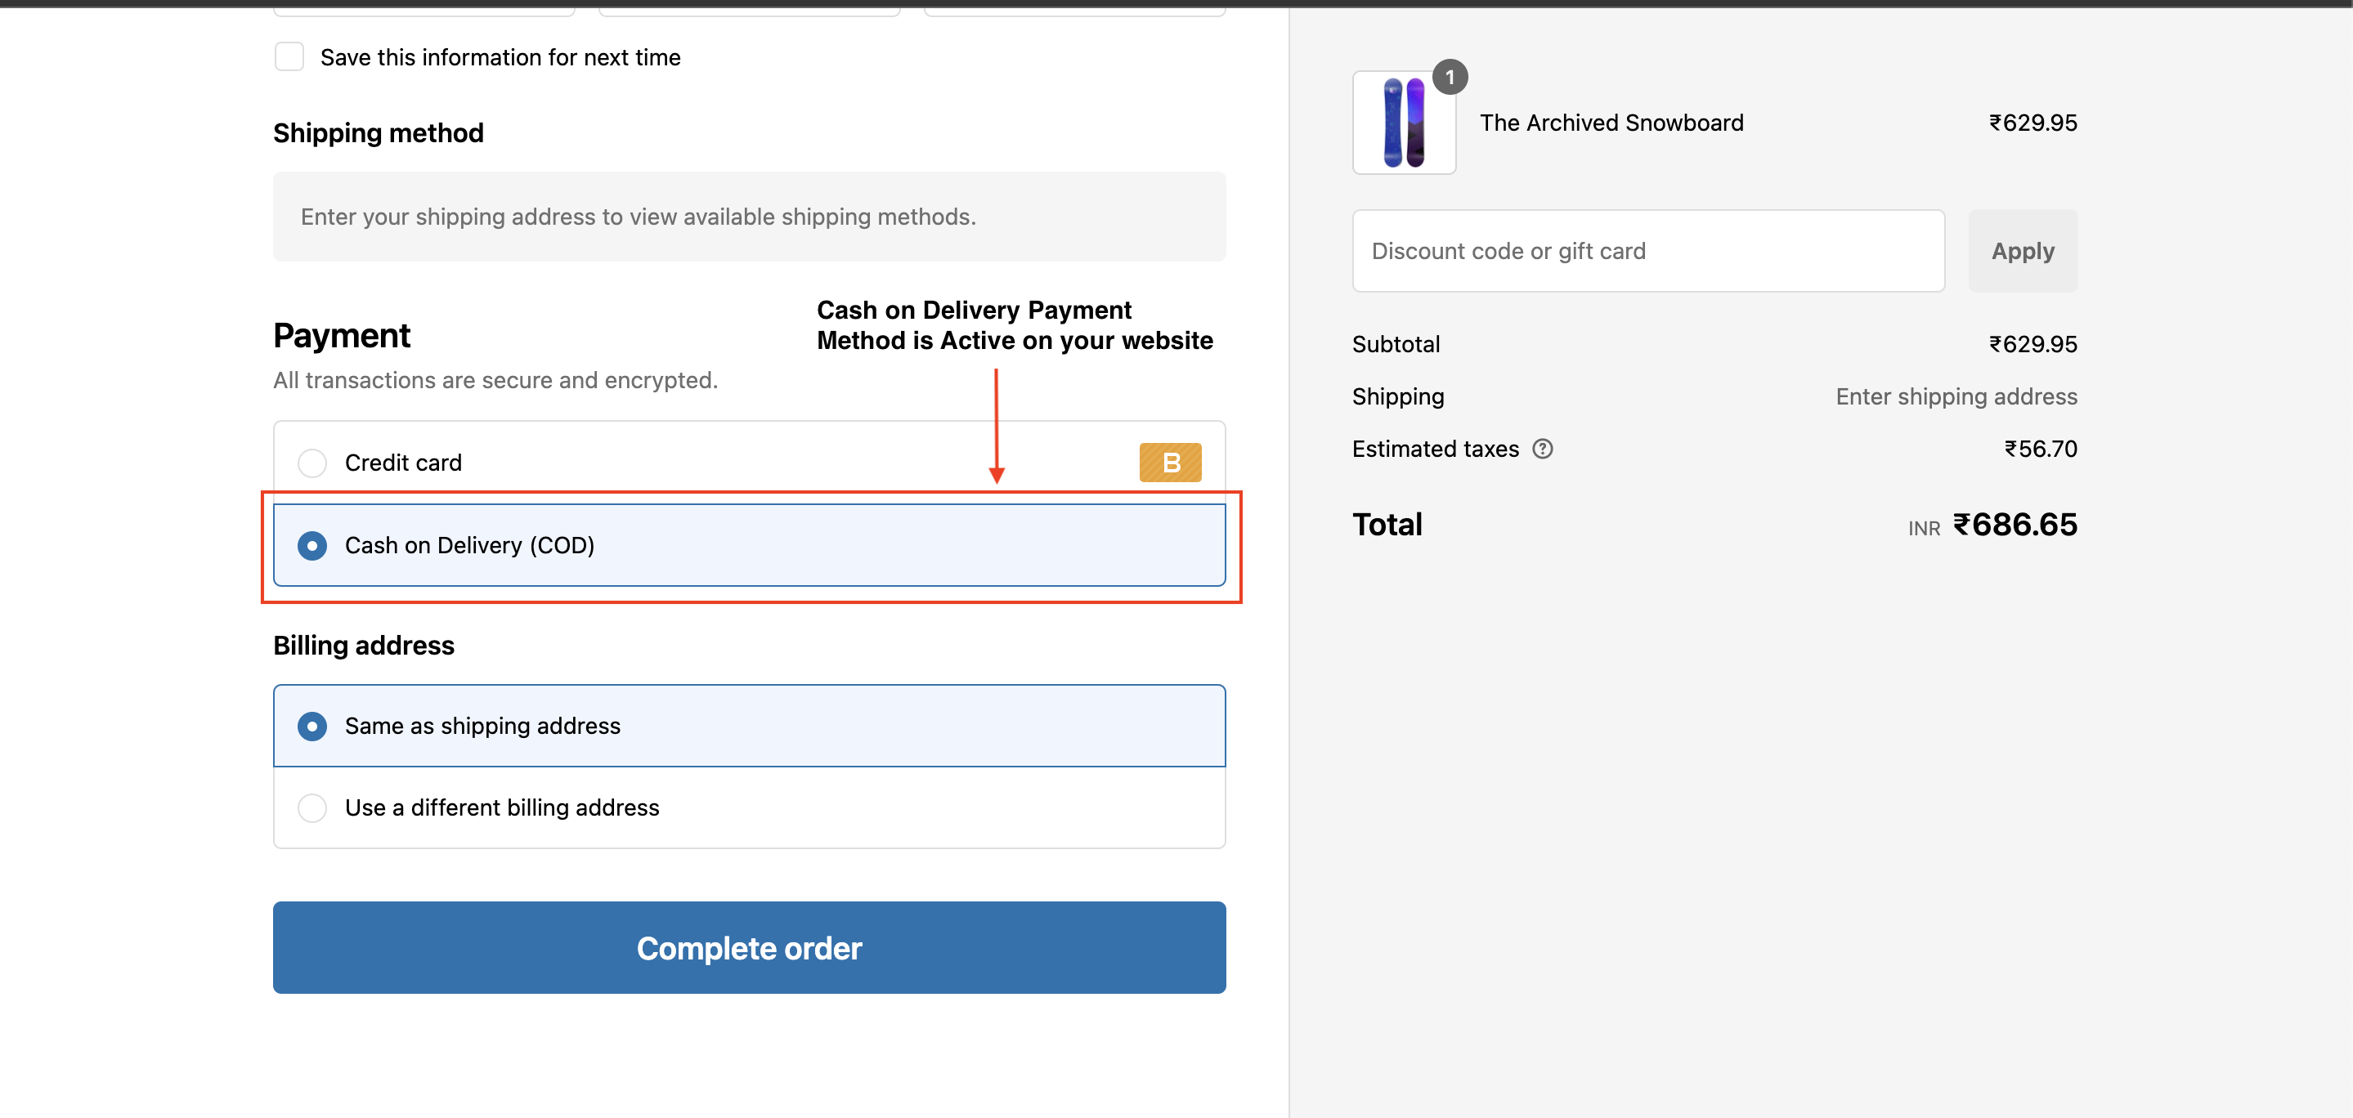The height and width of the screenshot is (1118, 2353).
Task: Focus the Discount code or gift card field
Action: (x=1647, y=251)
